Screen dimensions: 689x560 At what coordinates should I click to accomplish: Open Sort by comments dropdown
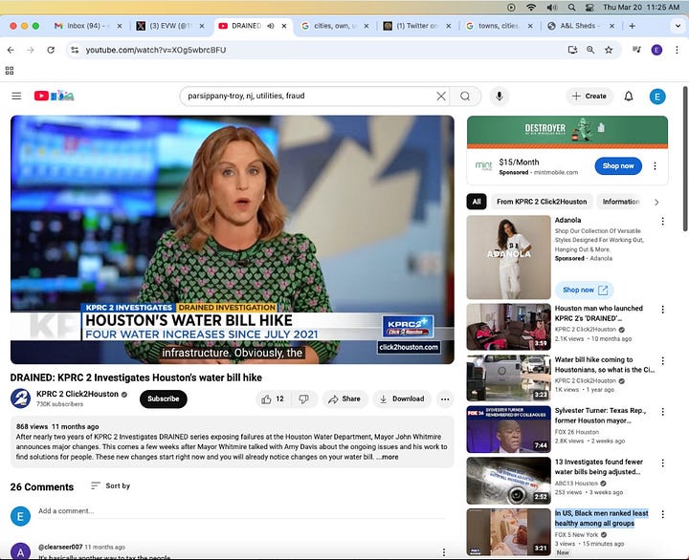coord(110,485)
